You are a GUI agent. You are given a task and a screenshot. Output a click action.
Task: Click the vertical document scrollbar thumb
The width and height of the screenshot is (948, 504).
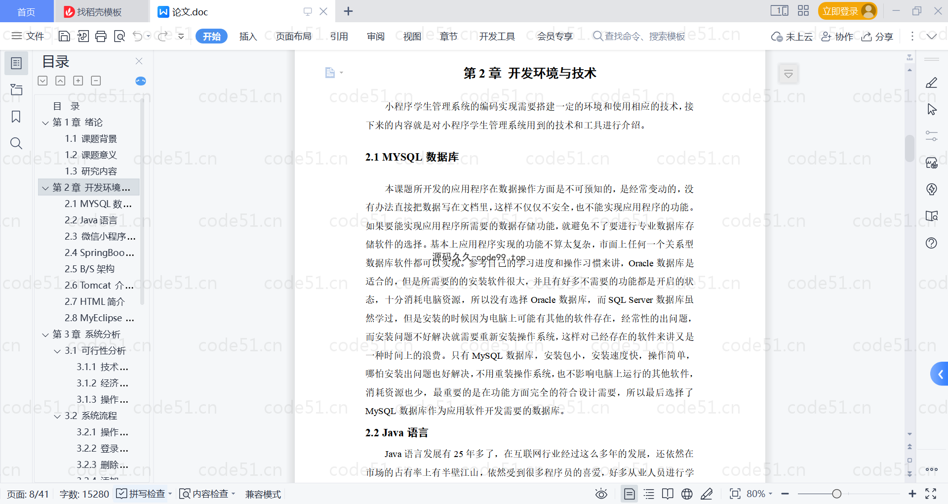coord(909,148)
